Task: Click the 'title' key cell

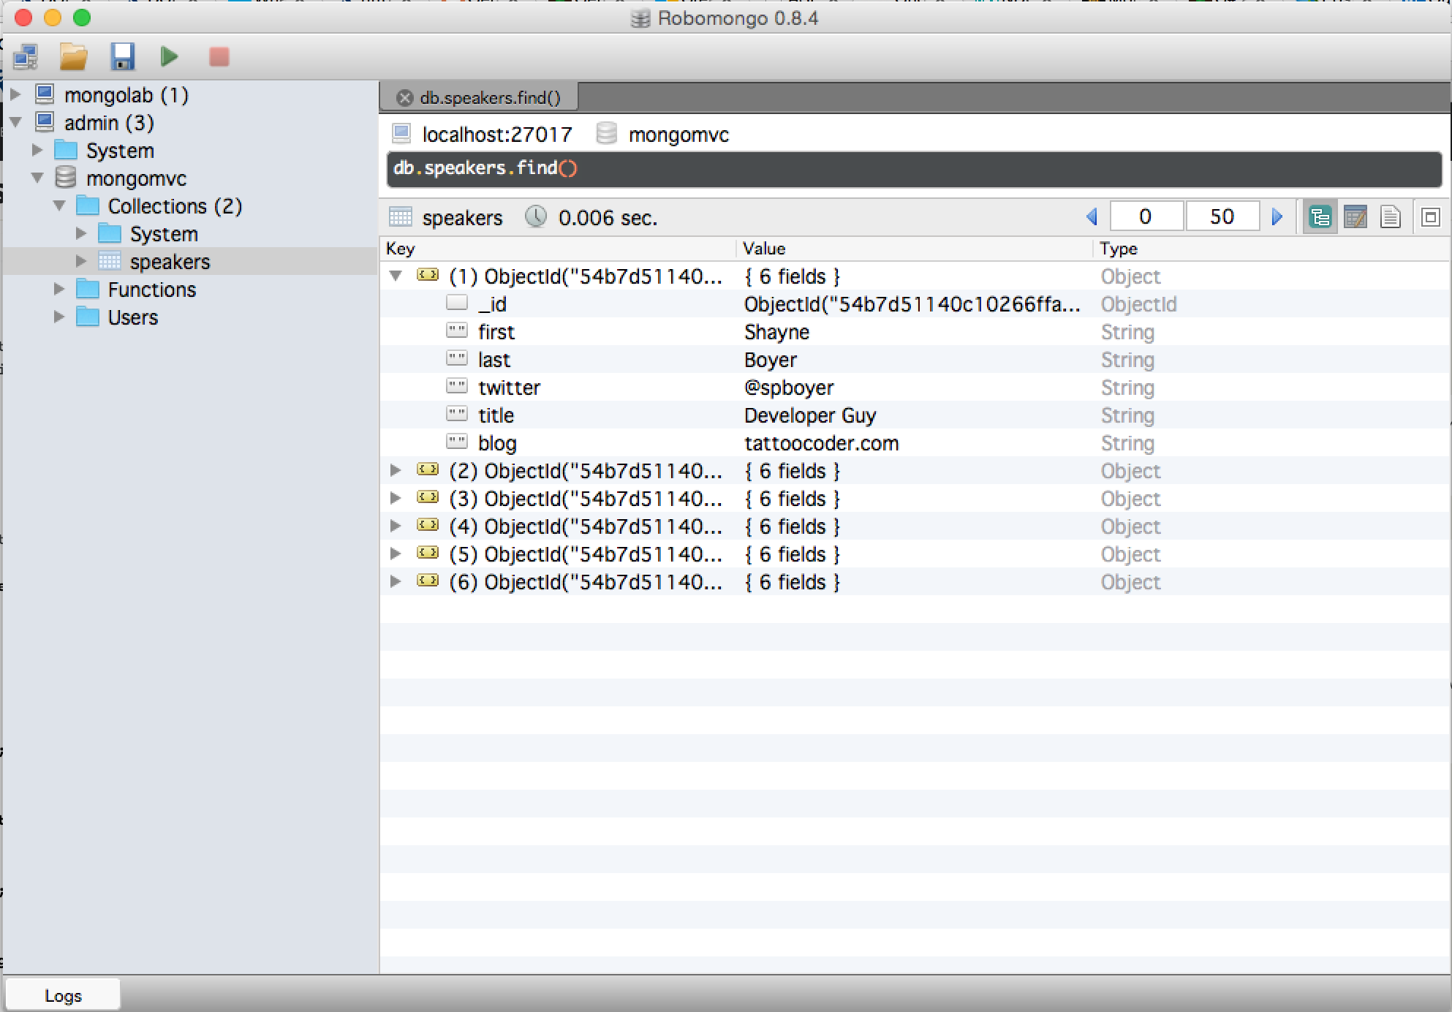Action: pyautogui.click(x=496, y=415)
